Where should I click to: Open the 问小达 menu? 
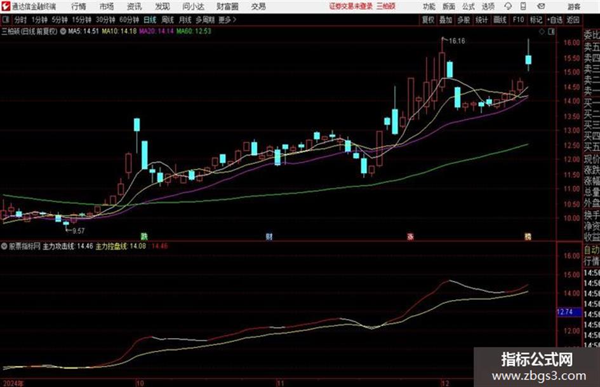(193, 6)
